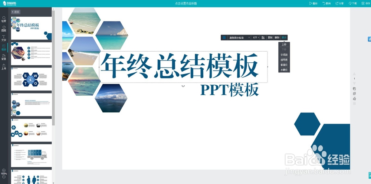
Task: Select the 文字 text tool in sidebar
Action: pos(4,38)
